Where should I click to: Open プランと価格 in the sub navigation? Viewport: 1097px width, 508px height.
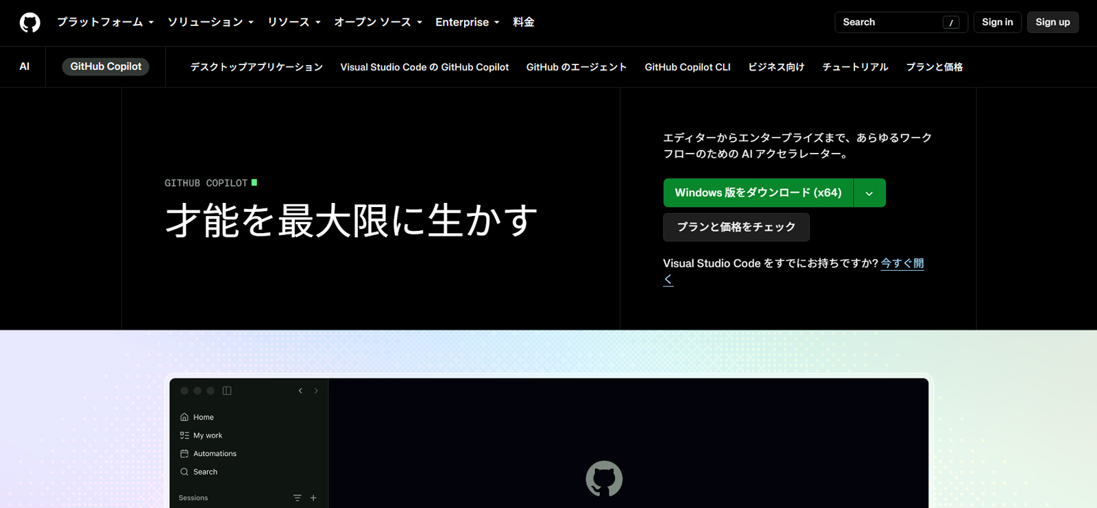[935, 66]
